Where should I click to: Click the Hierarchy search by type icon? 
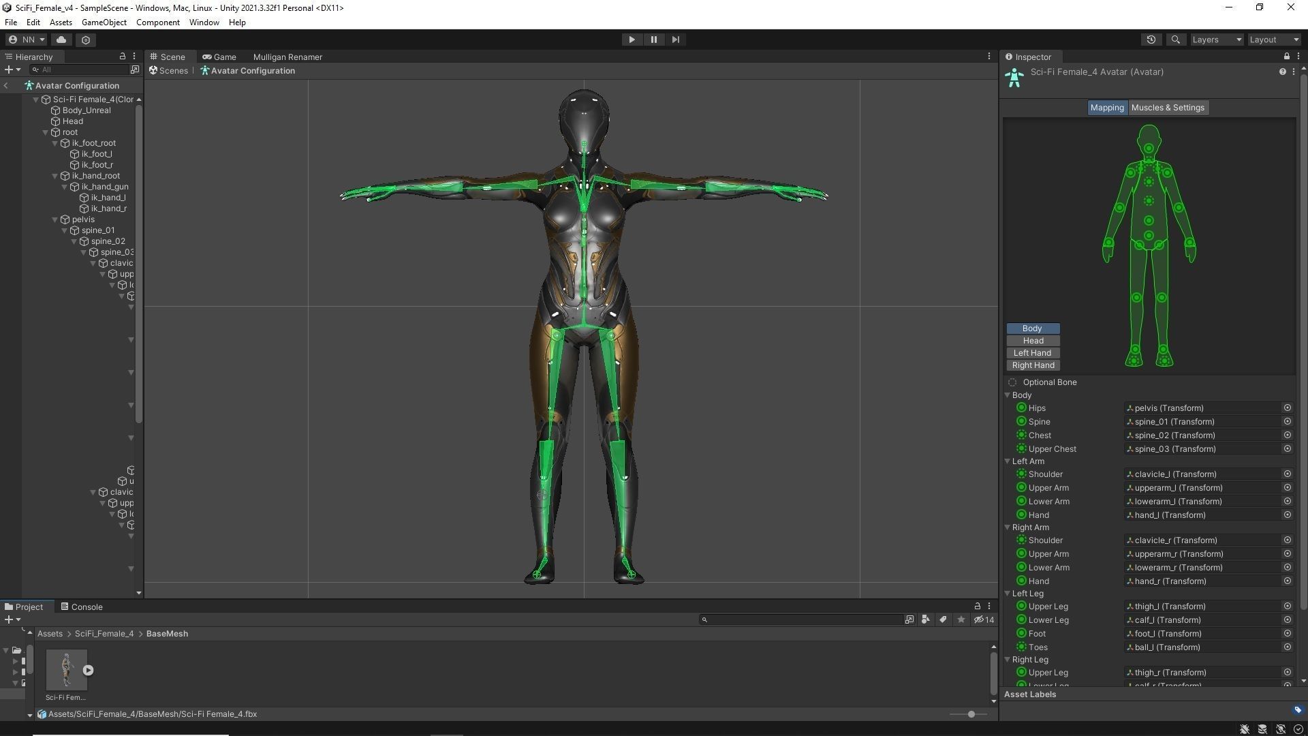(135, 70)
